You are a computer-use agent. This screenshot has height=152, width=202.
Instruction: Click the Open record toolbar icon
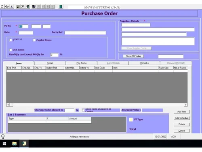pos(7,6)
